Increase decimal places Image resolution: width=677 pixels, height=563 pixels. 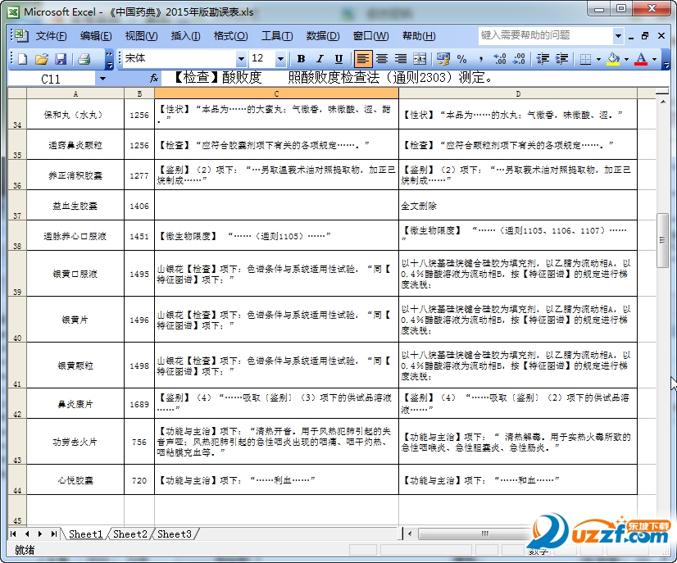pyautogui.click(x=499, y=59)
